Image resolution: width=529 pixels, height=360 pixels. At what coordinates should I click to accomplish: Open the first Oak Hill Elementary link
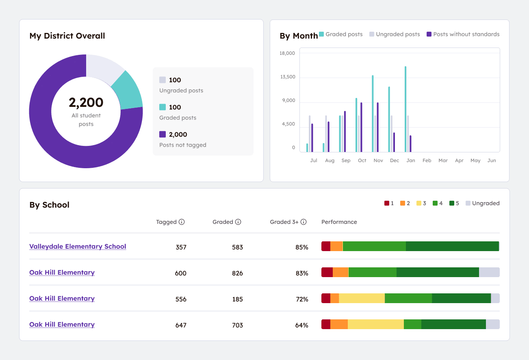(x=62, y=272)
